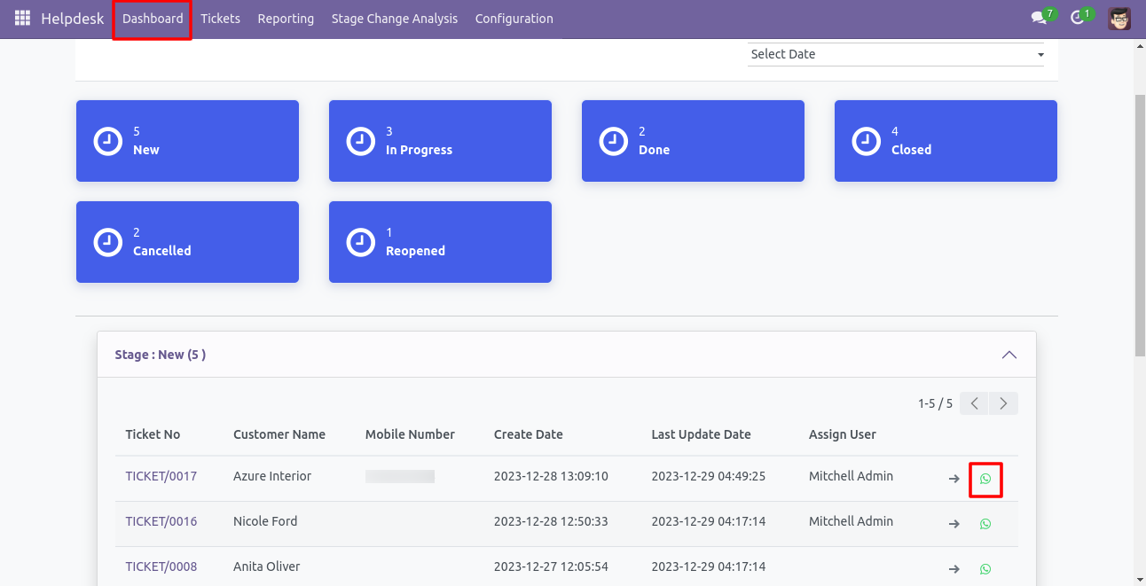Image resolution: width=1146 pixels, height=586 pixels.
Task: Open the Tickets menu
Action: (x=220, y=19)
